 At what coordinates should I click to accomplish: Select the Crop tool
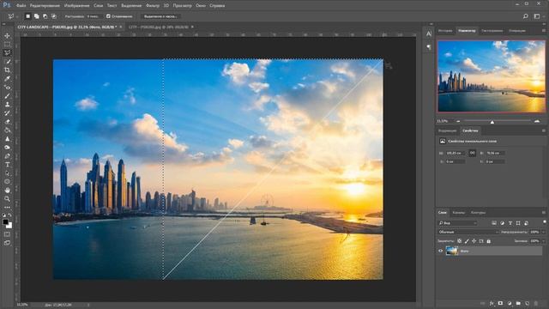click(x=7, y=70)
